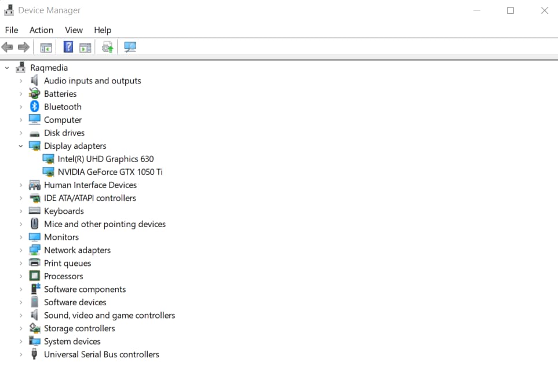Select the Mice and other pointing devices entry
The image size is (558, 384).
tap(104, 224)
